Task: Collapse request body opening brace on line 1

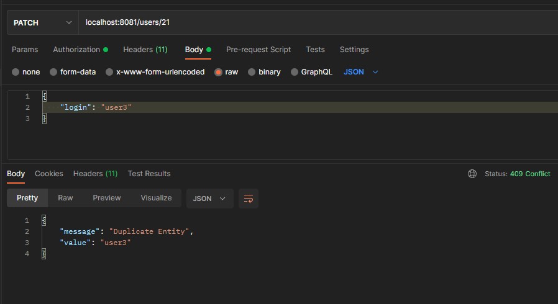Action: click(x=45, y=96)
